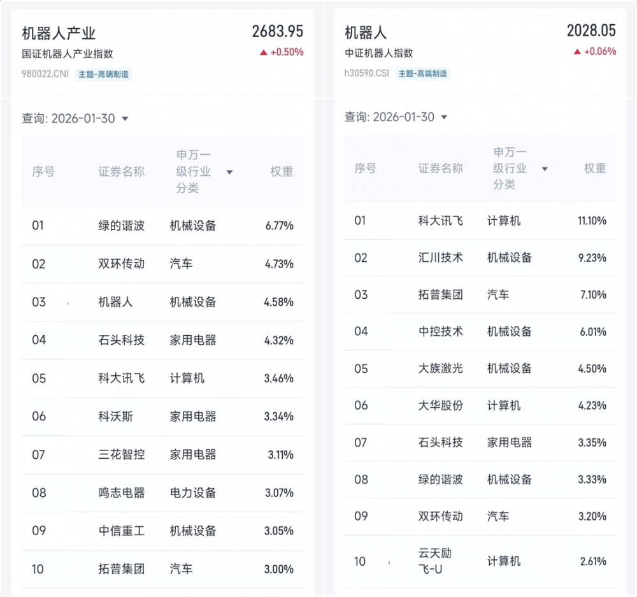This screenshot has width=637, height=597.
Task: Click the 序号 header in the right table
Action: tap(366, 169)
